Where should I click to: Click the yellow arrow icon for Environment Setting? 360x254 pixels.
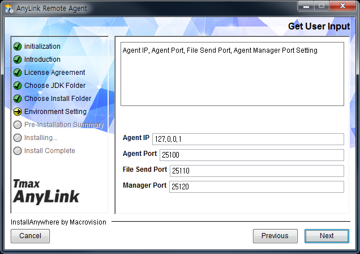[18, 112]
